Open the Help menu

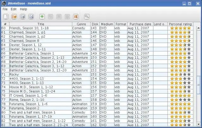coord(23,9)
